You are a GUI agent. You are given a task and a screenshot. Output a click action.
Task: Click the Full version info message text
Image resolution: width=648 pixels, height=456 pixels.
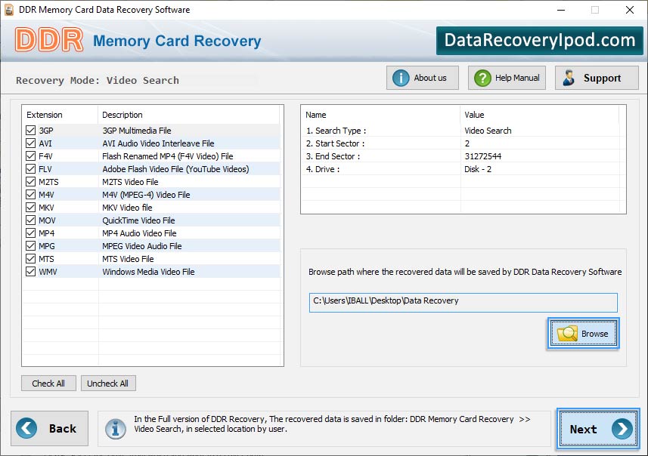[x=332, y=424]
